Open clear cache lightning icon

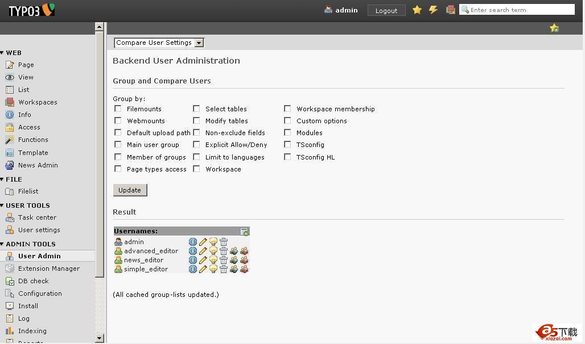tap(433, 10)
